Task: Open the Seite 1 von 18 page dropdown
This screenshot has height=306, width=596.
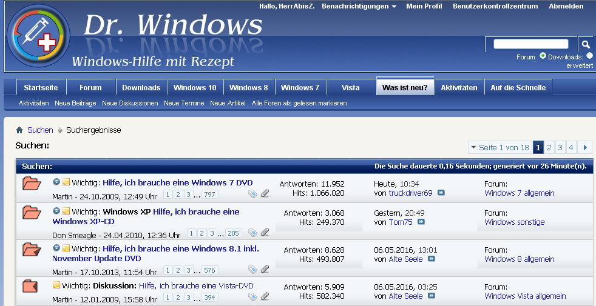Action: tap(499, 147)
